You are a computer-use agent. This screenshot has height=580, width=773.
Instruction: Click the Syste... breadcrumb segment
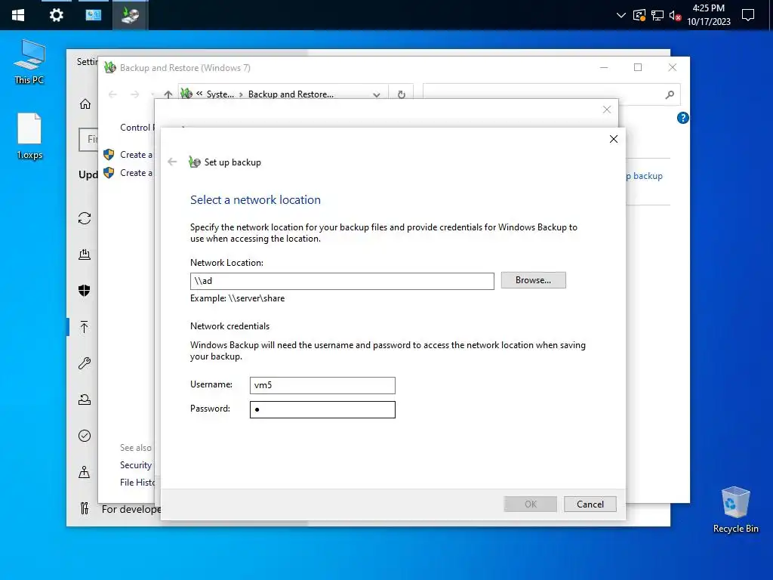tap(220, 94)
